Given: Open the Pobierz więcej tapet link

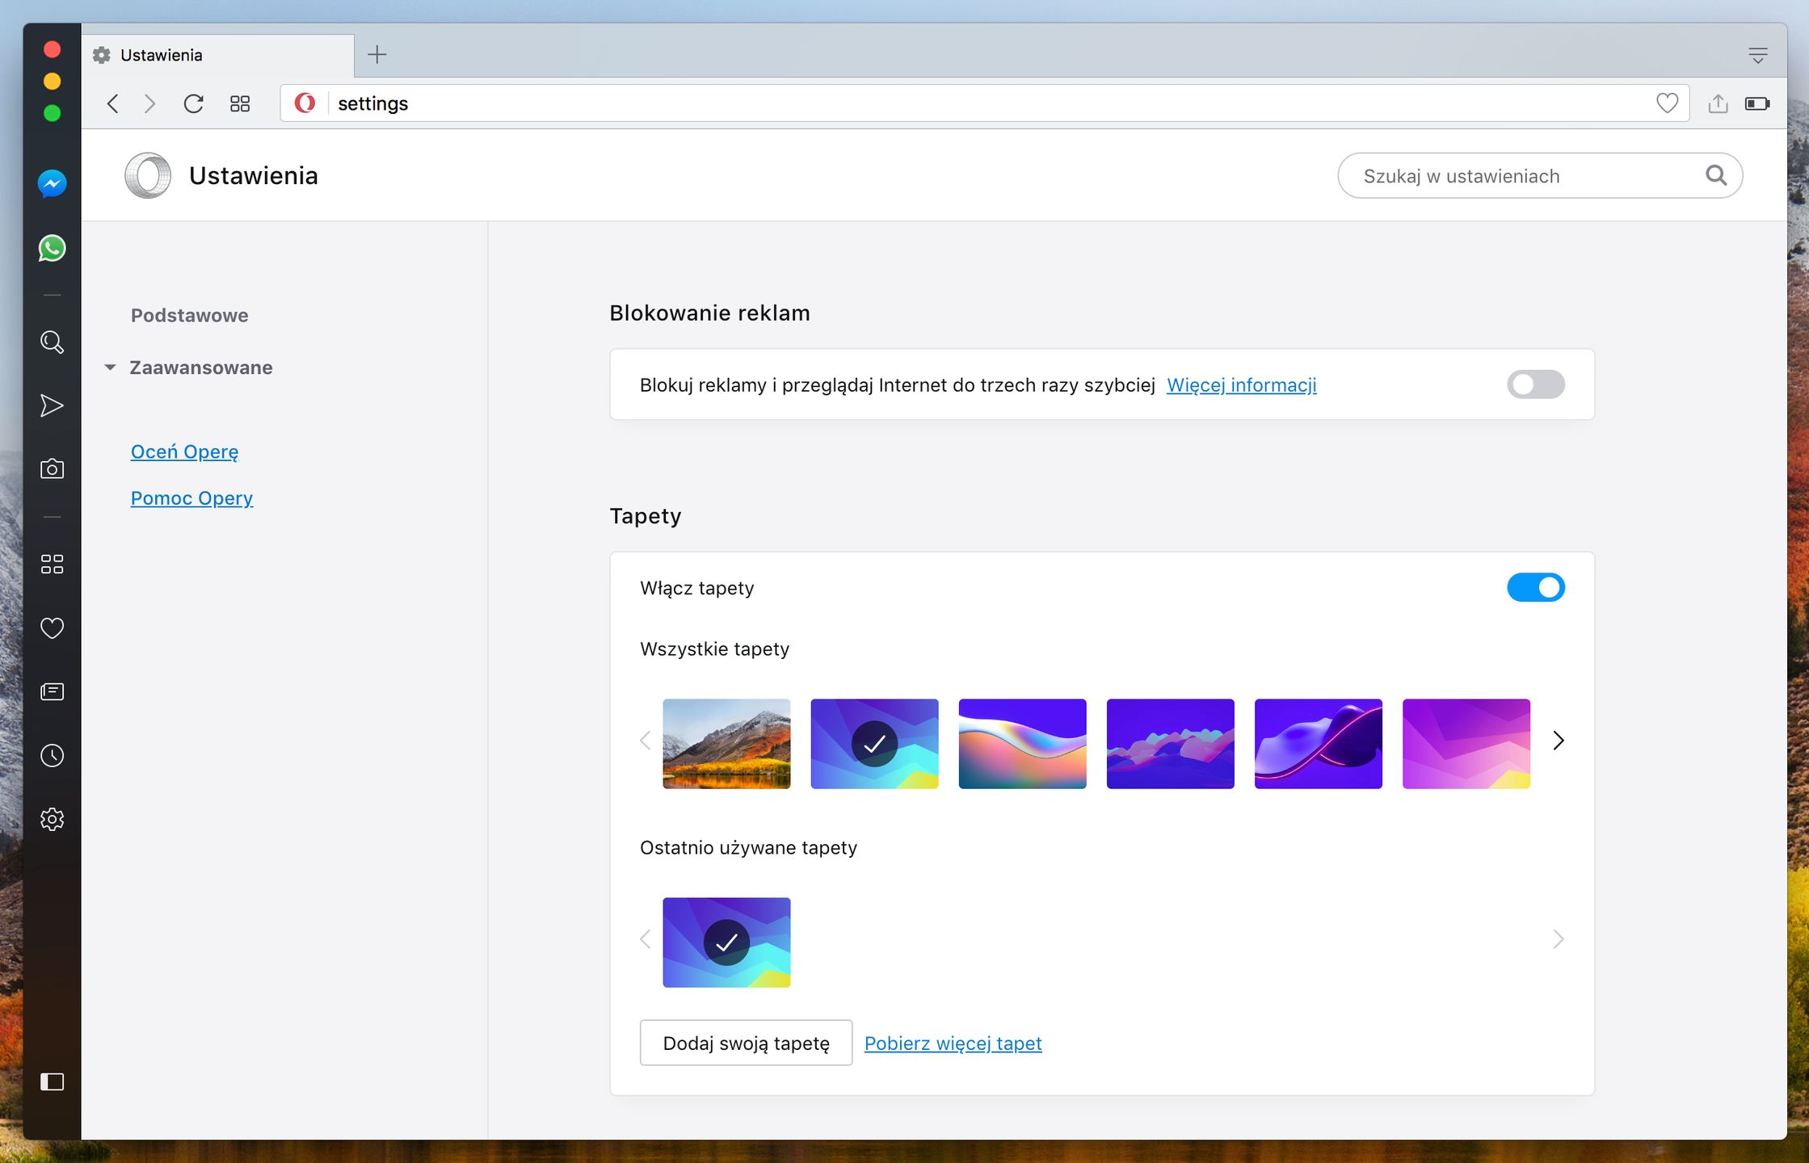Looking at the screenshot, I should [x=953, y=1043].
